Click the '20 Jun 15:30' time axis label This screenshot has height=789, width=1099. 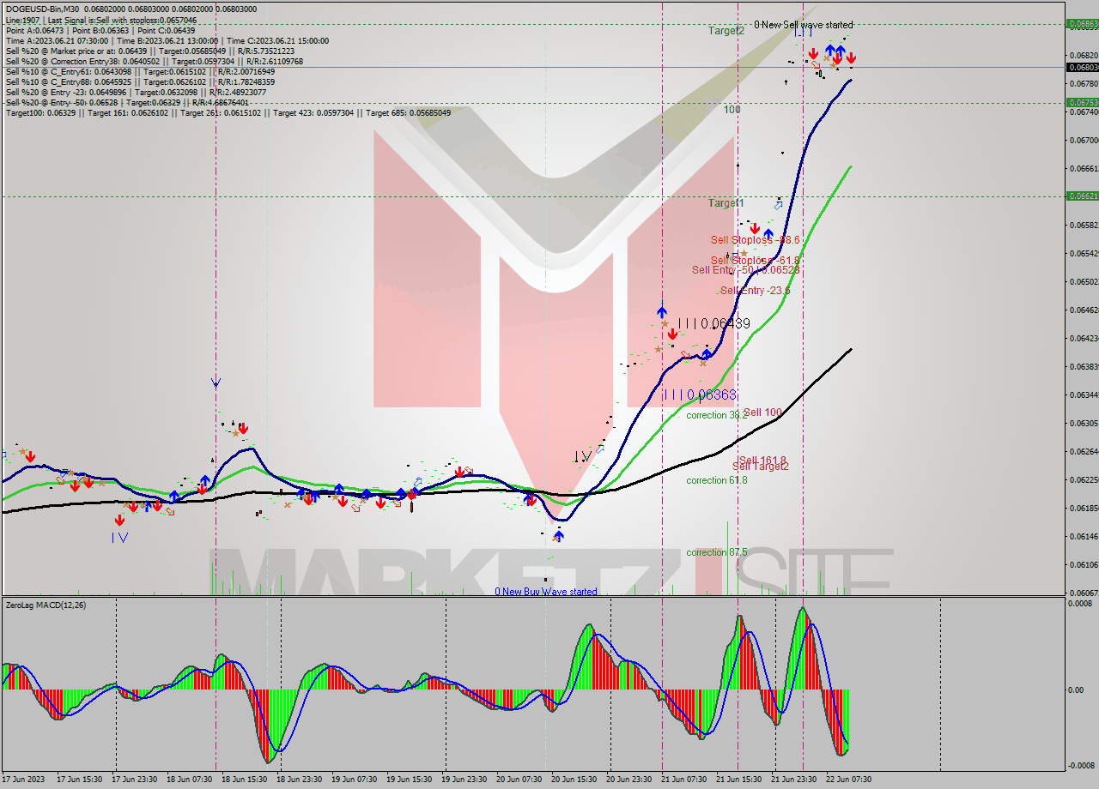(574, 780)
